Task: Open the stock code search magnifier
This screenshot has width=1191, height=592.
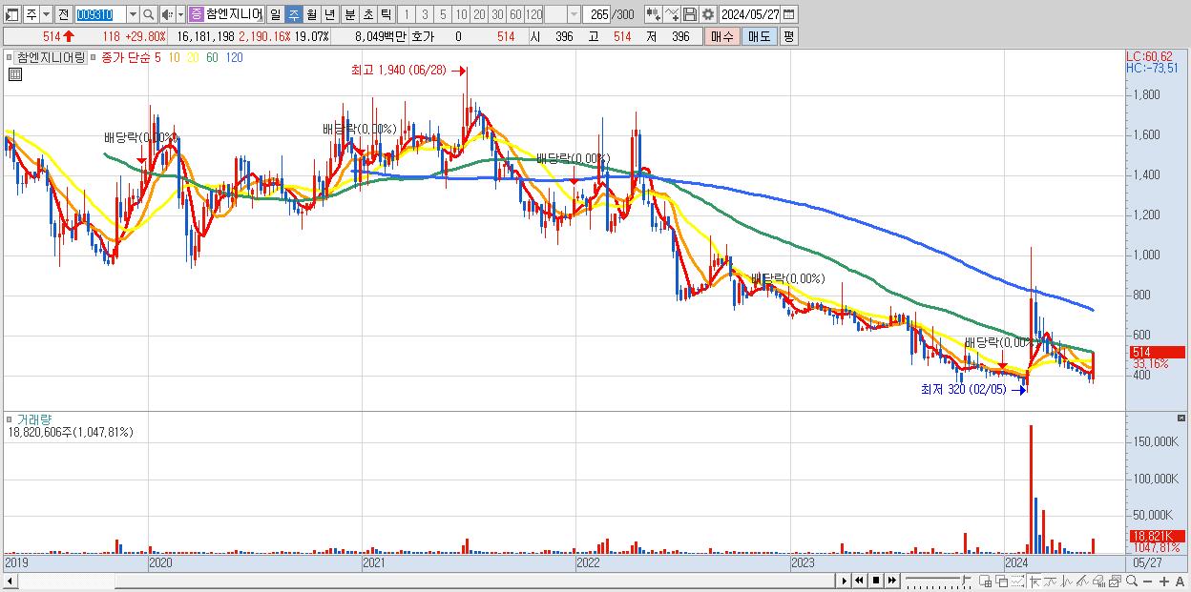Action: coord(149,14)
